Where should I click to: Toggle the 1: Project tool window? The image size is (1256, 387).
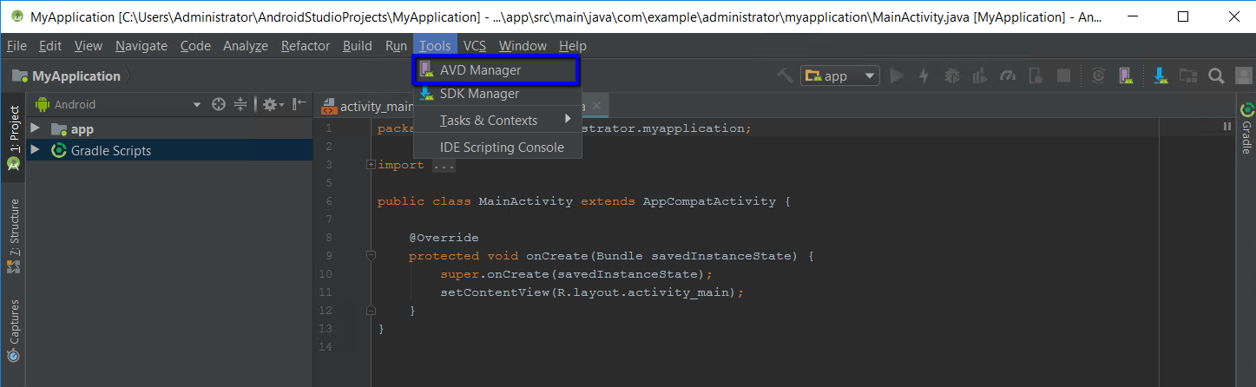point(13,139)
